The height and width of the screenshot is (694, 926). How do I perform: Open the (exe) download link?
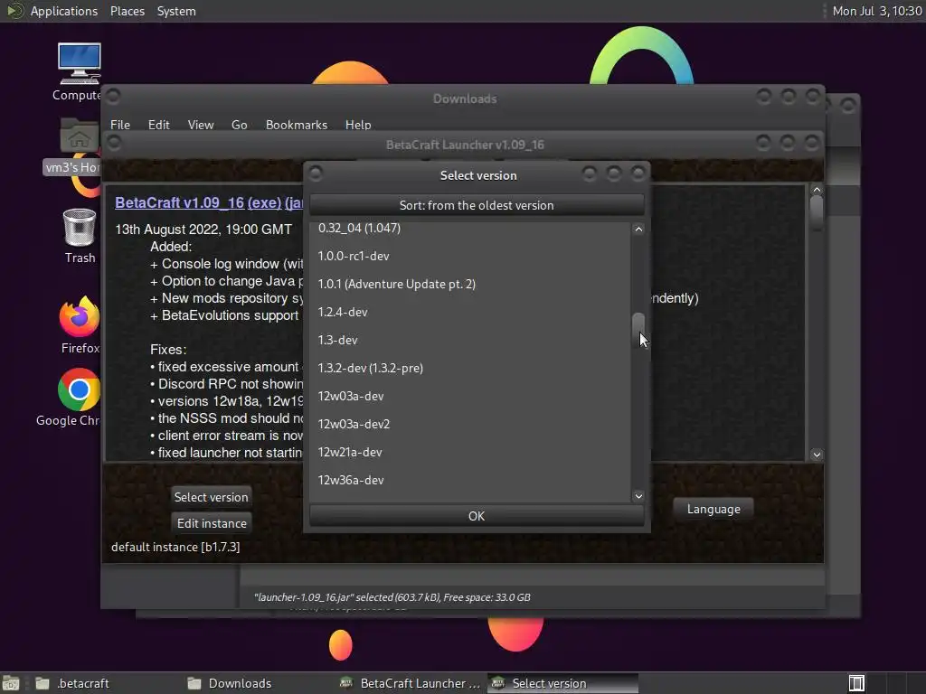(264, 202)
